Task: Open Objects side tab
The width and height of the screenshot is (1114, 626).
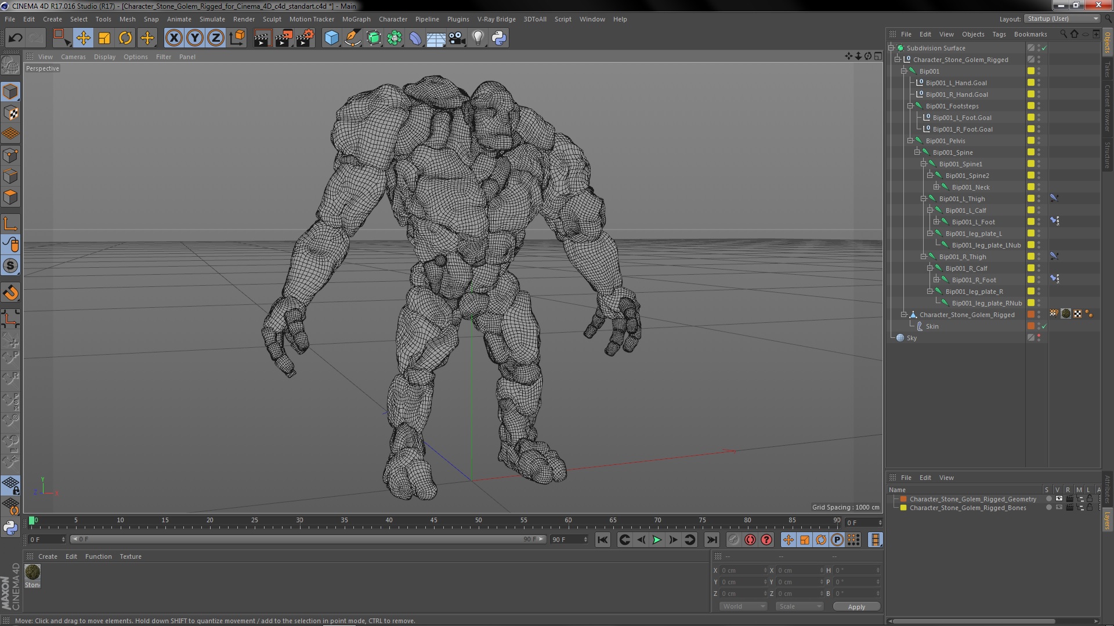Action: coord(1107,42)
